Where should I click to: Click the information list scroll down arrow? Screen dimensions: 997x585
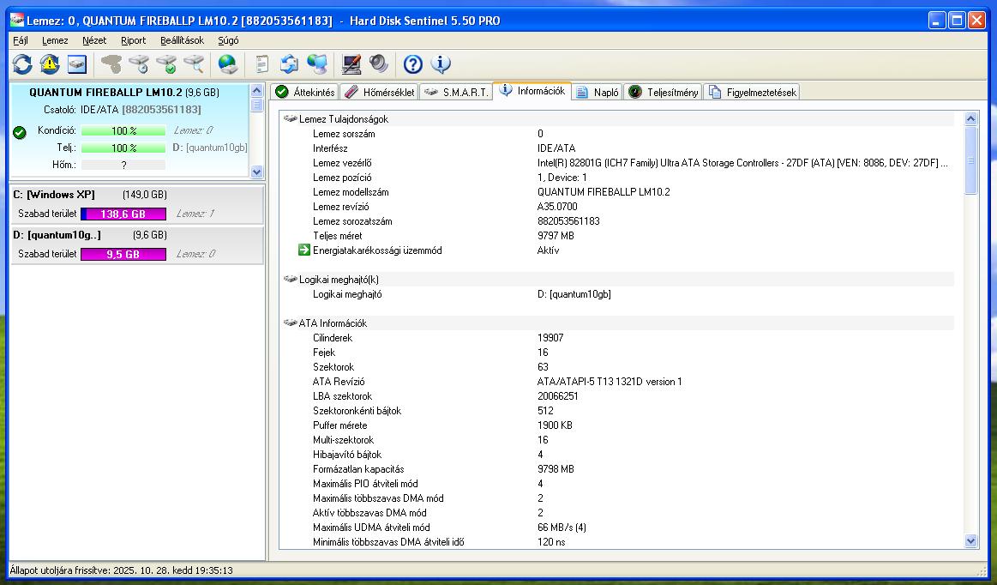pyautogui.click(x=970, y=541)
